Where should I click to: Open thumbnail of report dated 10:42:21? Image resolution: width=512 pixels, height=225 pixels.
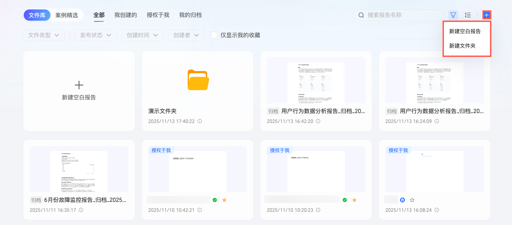[x=197, y=169]
